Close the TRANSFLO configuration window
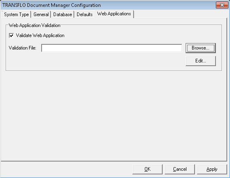230x178 pixels. click(222, 5)
